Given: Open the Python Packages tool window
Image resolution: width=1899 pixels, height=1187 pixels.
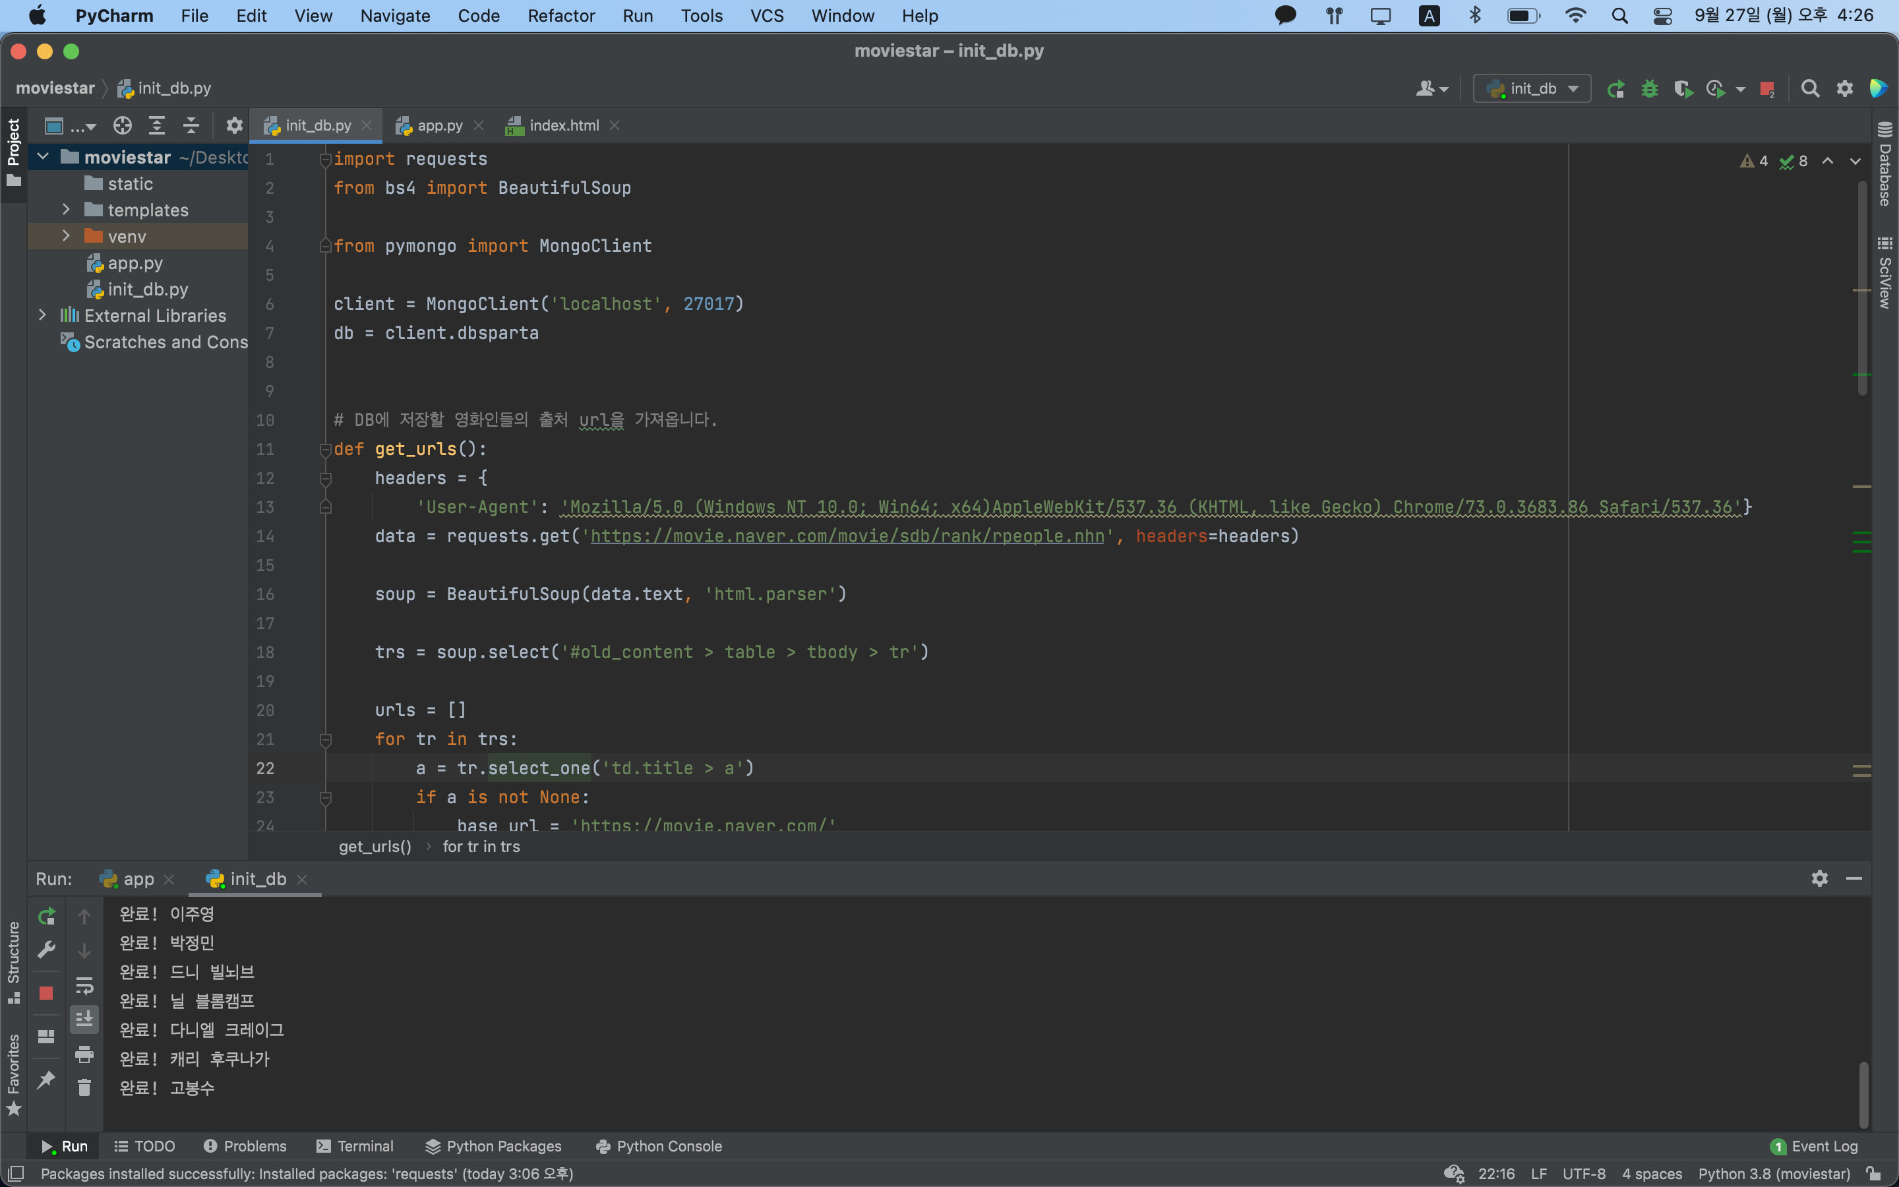Looking at the screenshot, I should (494, 1146).
